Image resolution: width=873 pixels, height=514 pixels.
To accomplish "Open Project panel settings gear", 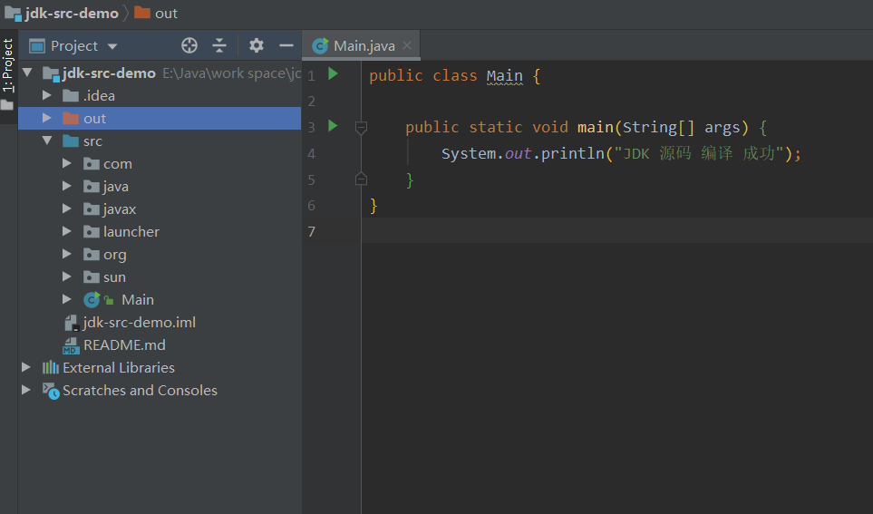I will coord(257,45).
